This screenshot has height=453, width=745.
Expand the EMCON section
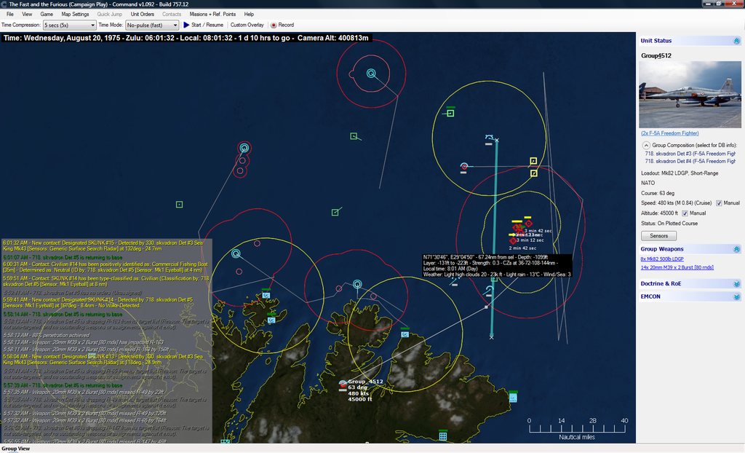point(736,296)
